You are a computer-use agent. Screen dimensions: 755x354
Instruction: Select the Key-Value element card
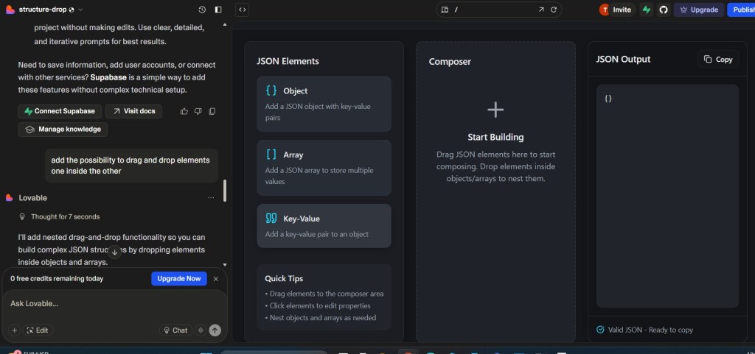tap(324, 226)
